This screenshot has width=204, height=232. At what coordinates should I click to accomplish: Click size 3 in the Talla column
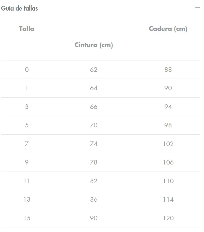pyautogui.click(x=27, y=107)
